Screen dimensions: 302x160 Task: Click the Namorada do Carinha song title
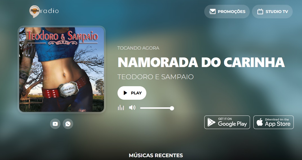pos(201,62)
